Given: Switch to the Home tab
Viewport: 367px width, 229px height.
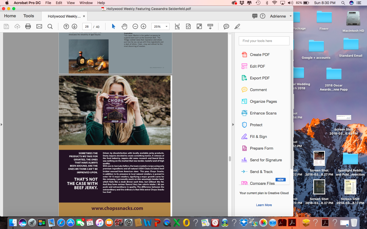Looking at the screenshot, I should 10,16.
